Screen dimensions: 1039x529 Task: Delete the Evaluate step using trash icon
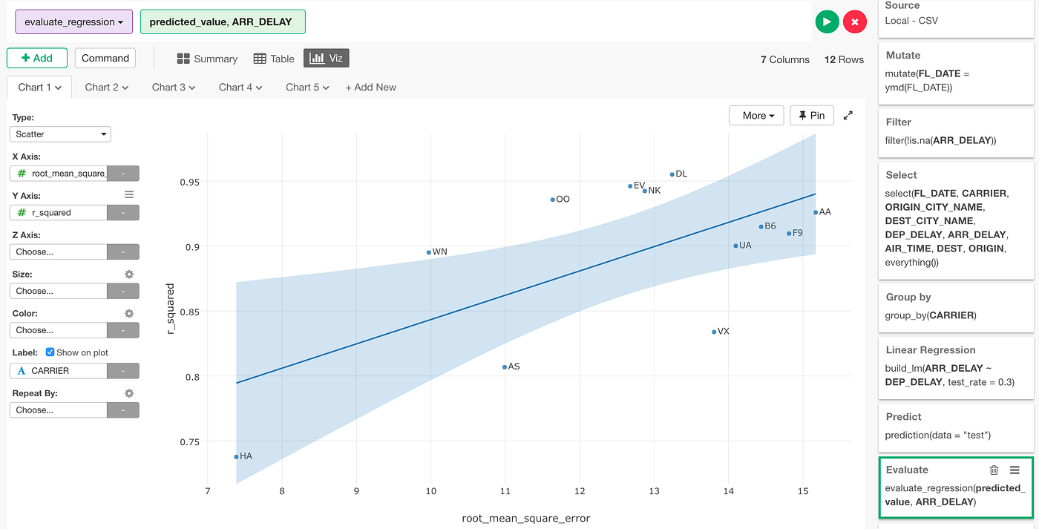994,470
